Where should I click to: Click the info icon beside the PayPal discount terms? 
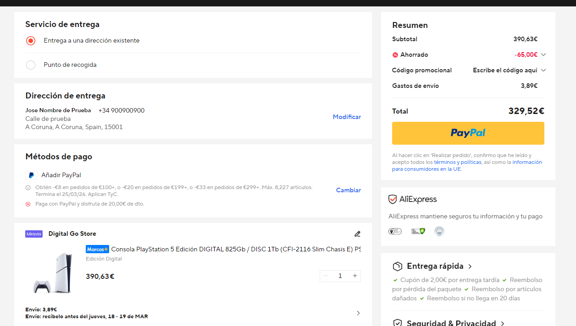click(x=28, y=187)
